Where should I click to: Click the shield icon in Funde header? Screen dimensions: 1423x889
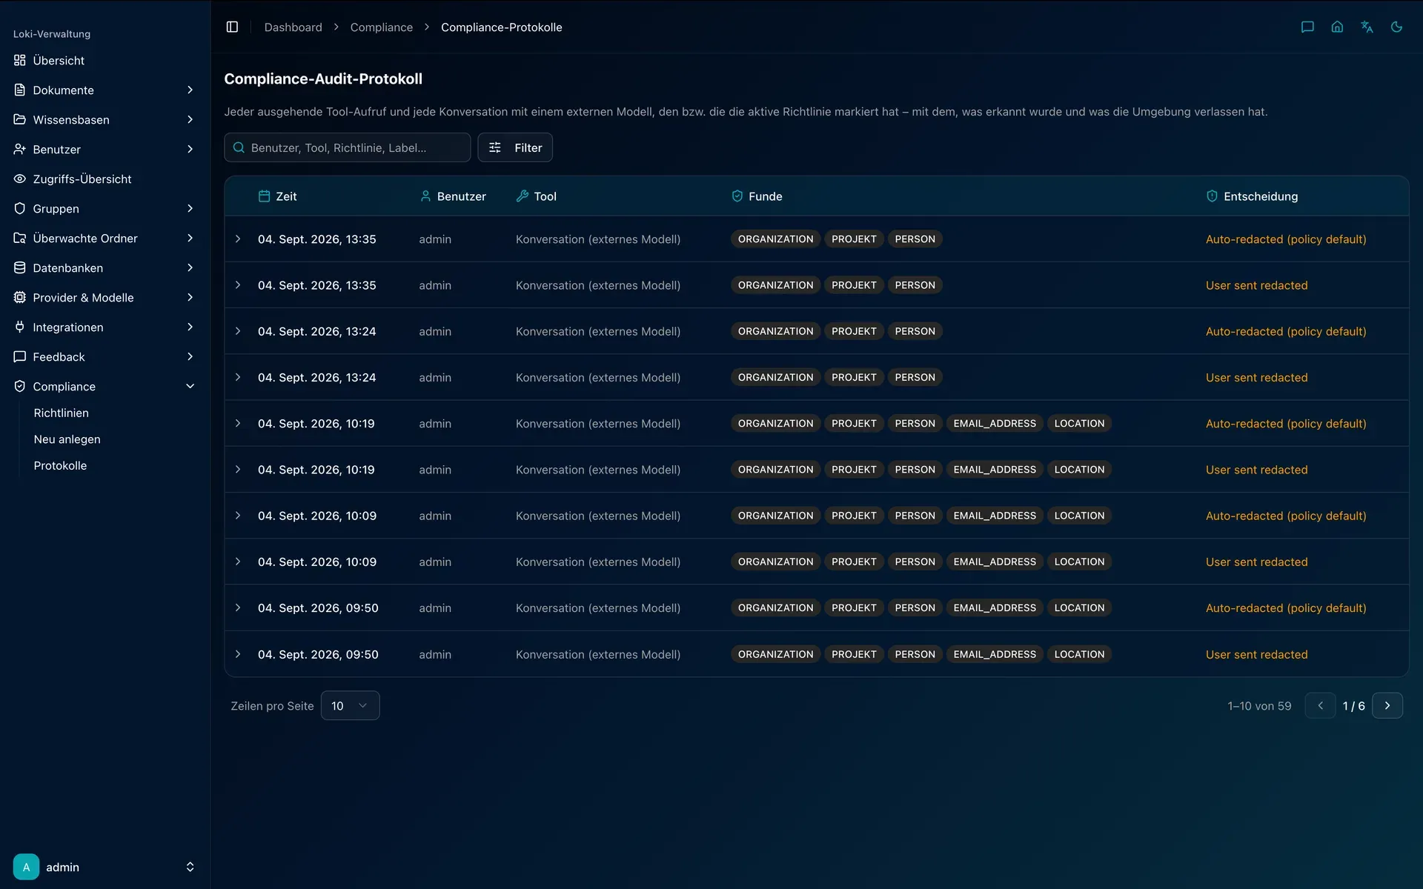click(x=737, y=196)
